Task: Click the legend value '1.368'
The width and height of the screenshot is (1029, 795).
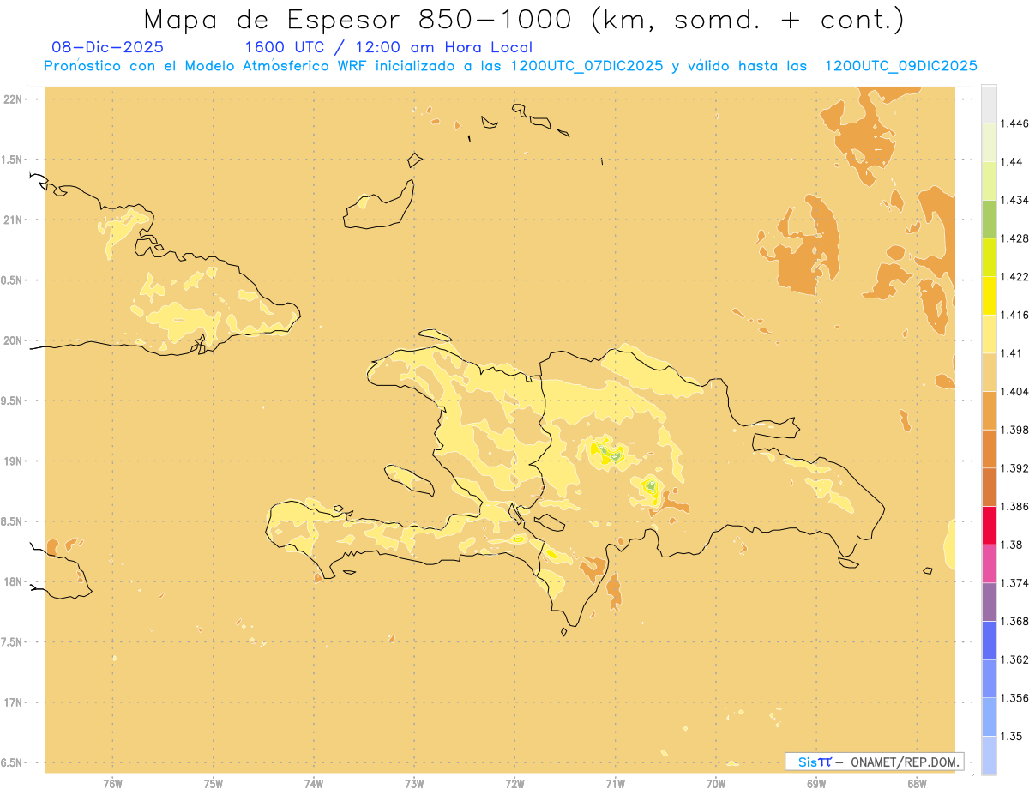Action: [1015, 621]
